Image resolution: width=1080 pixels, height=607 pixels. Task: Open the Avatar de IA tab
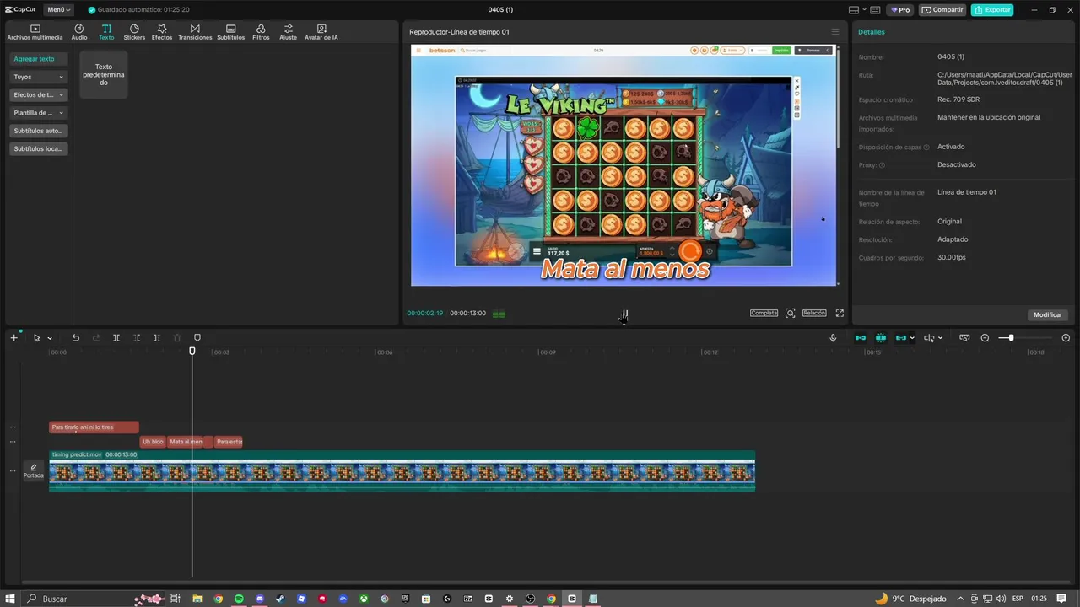point(321,32)
